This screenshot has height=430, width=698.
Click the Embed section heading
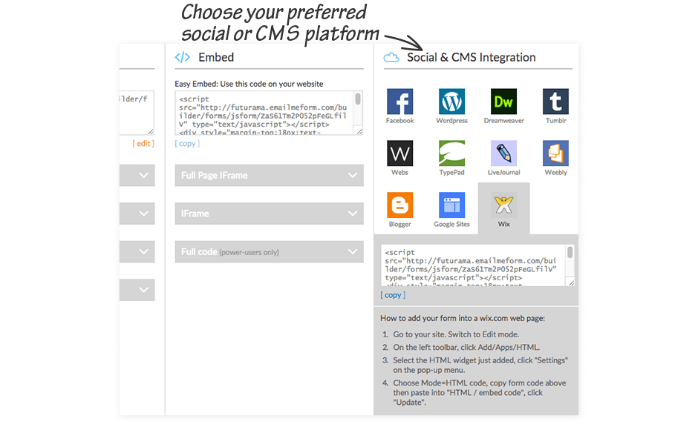216,57
